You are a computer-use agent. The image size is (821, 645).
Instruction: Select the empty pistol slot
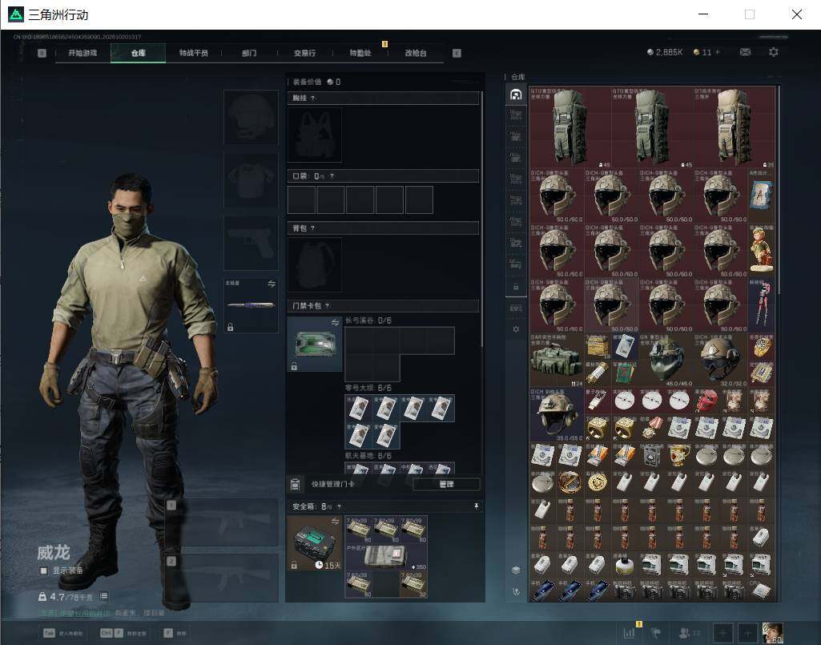coord(251,243)
